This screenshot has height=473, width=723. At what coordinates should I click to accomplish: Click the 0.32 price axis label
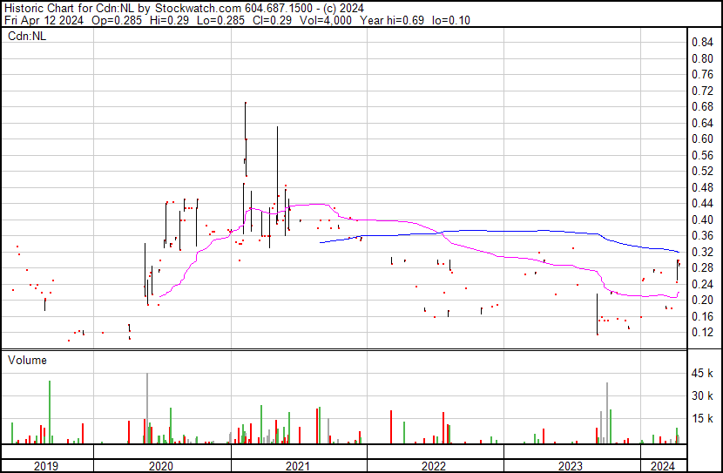pos(702,252)
